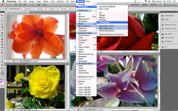This screenshot has height=111, width=178.
Task: Select the Rectangle shape tool
Action: point(2,65)
